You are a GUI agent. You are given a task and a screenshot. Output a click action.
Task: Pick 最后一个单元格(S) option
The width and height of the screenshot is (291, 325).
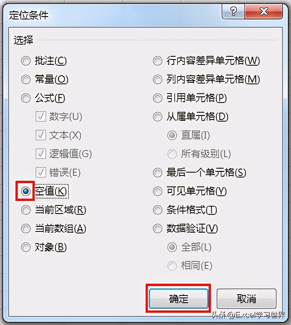pos(158,173)
